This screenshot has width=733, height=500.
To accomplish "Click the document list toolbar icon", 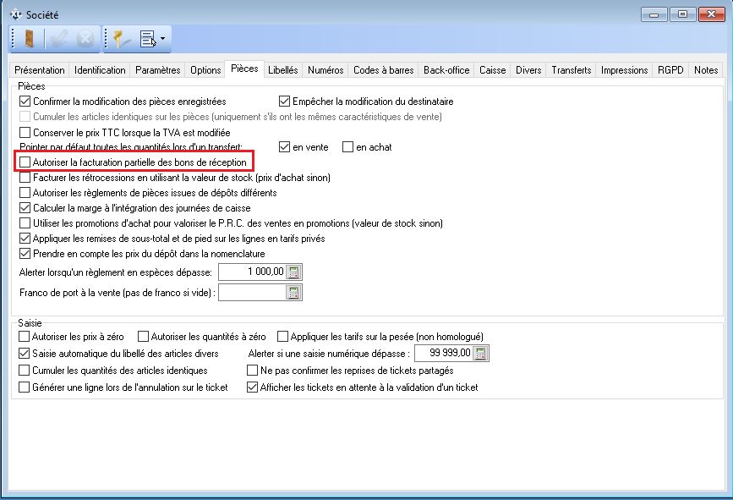I will coord(146,38).
